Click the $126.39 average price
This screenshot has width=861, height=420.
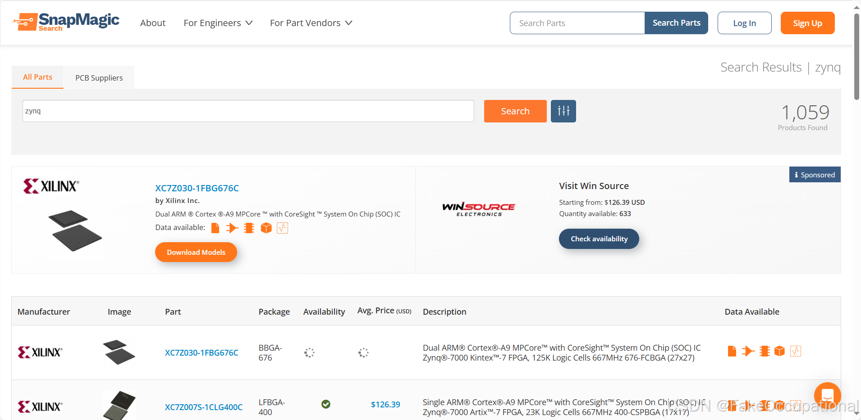point(385,404)
